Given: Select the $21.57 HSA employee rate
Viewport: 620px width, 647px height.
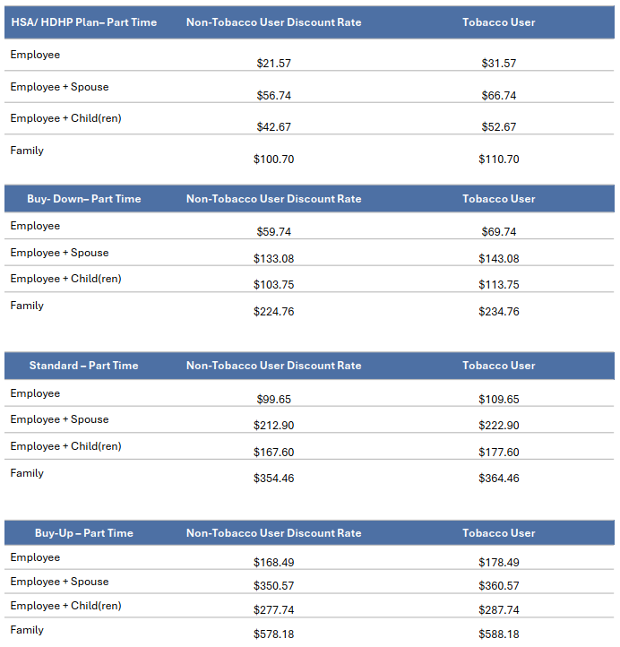Looking at the screenshot, I should [x=273, y=64].
